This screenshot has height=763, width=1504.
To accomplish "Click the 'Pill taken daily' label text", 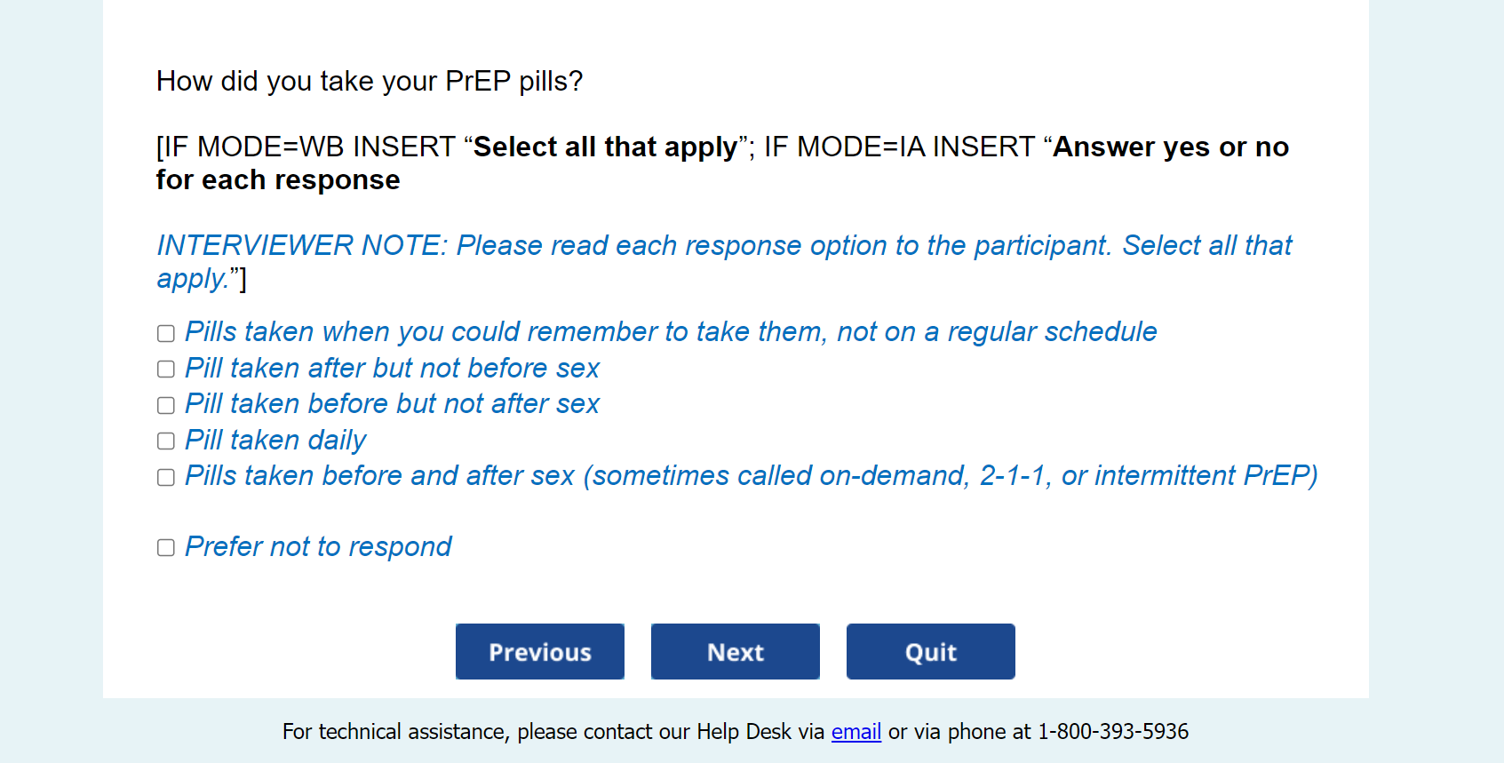I will pyautogui.click(x=275, y=441).
